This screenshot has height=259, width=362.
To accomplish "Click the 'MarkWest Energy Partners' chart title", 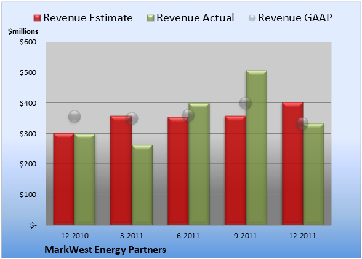I will click(105, 250).
